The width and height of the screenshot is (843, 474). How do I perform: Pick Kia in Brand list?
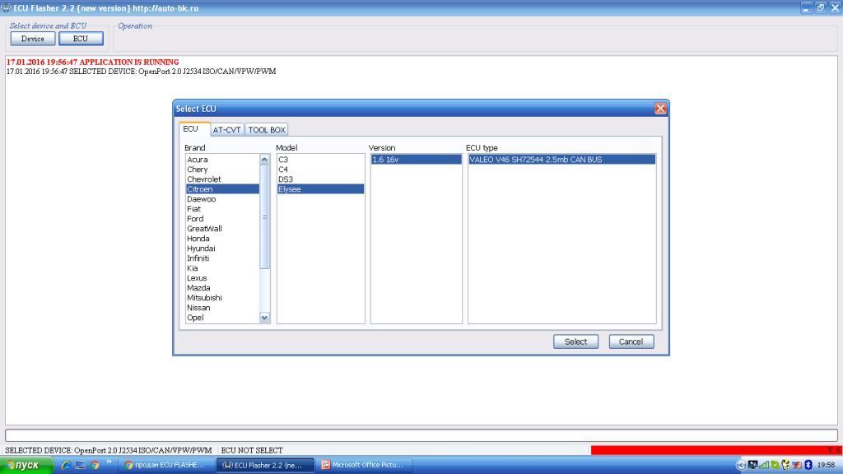point(222,268)
